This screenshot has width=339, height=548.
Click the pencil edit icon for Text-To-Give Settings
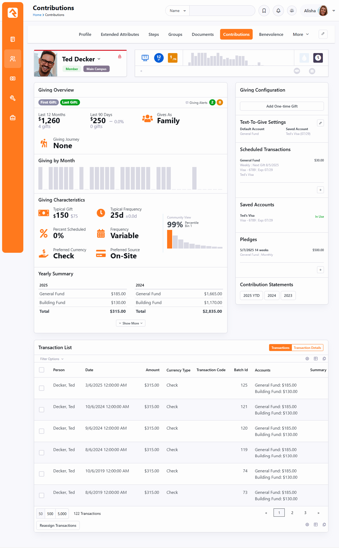320,123
